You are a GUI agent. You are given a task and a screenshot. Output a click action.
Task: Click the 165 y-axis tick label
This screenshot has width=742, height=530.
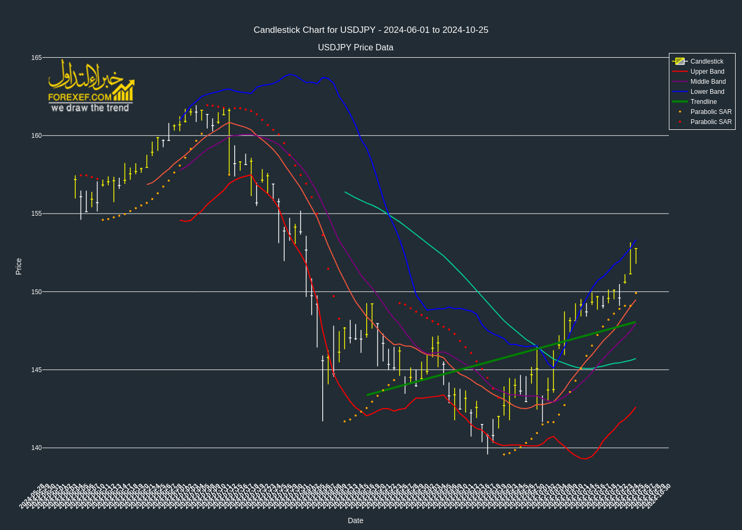point(36,58)
